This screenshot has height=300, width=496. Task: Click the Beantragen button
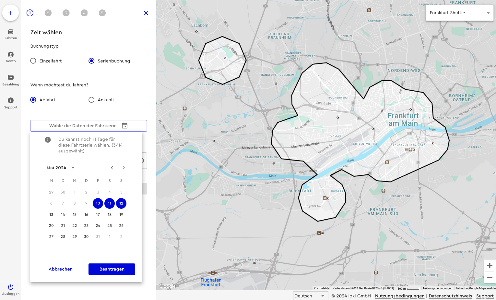(x=112, y=269)
